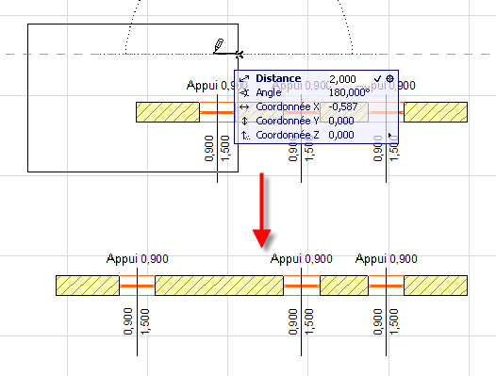This screenshot has width=496, height=376.
Task: Edit the Distance value field showing 2,000
Action: coord(350,79)
